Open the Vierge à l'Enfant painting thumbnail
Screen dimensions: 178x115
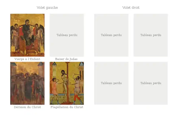27,35
